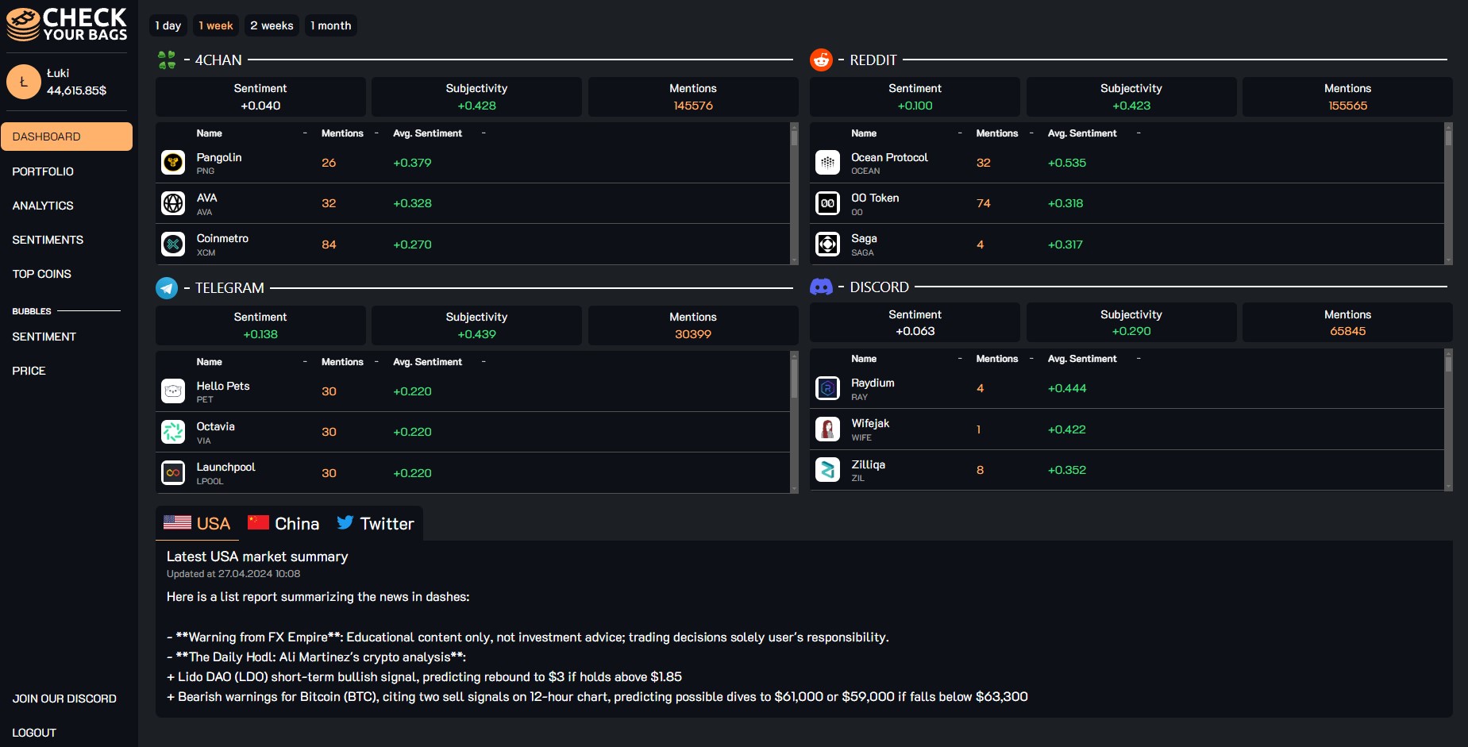Click the Reddit logo icon

click(821, 60)
